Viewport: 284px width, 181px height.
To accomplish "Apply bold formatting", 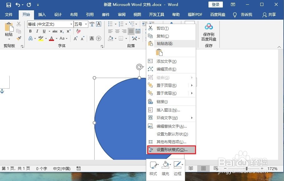I will click(30, 31).
